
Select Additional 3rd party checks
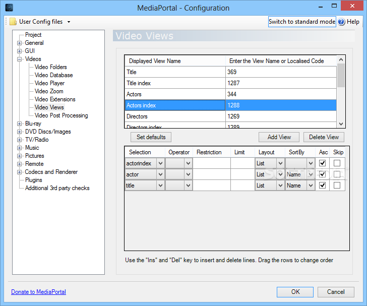[57, 188]
